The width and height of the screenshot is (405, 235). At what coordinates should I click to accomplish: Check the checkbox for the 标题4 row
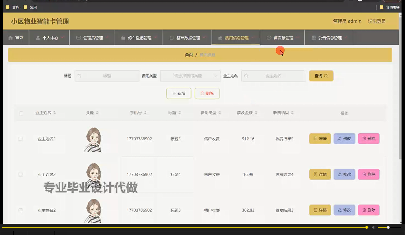point(21,174)
